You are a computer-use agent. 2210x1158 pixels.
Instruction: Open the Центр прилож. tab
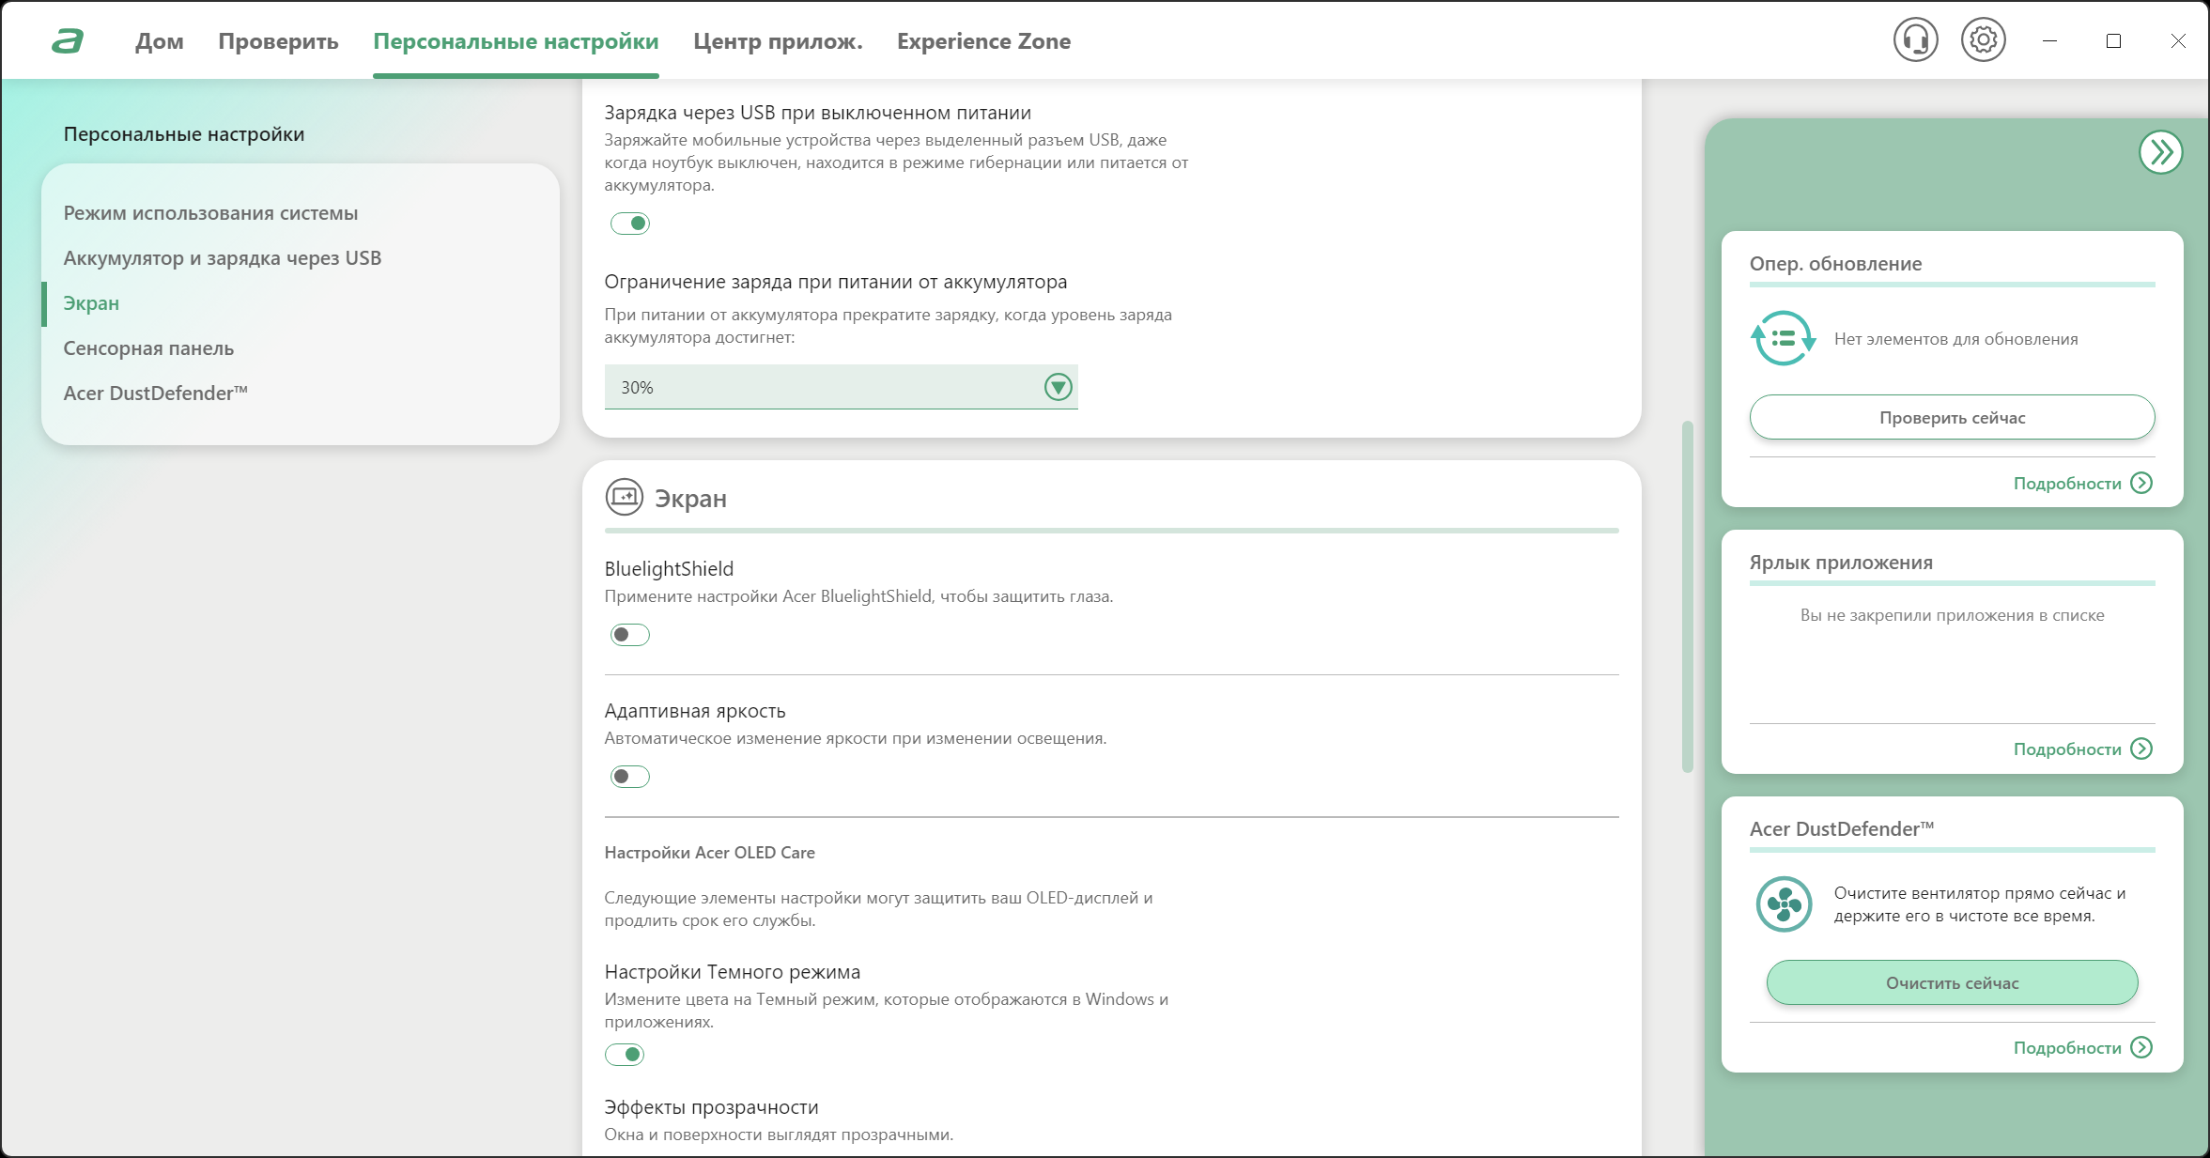pyautogui.click(x=778, y=41)
